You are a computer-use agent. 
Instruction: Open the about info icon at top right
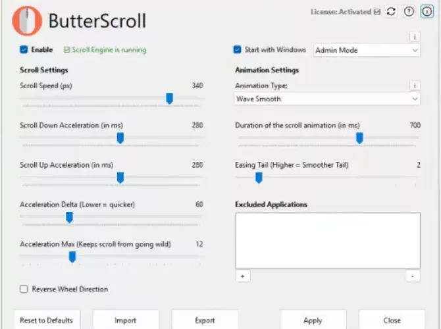coord(427,12)
